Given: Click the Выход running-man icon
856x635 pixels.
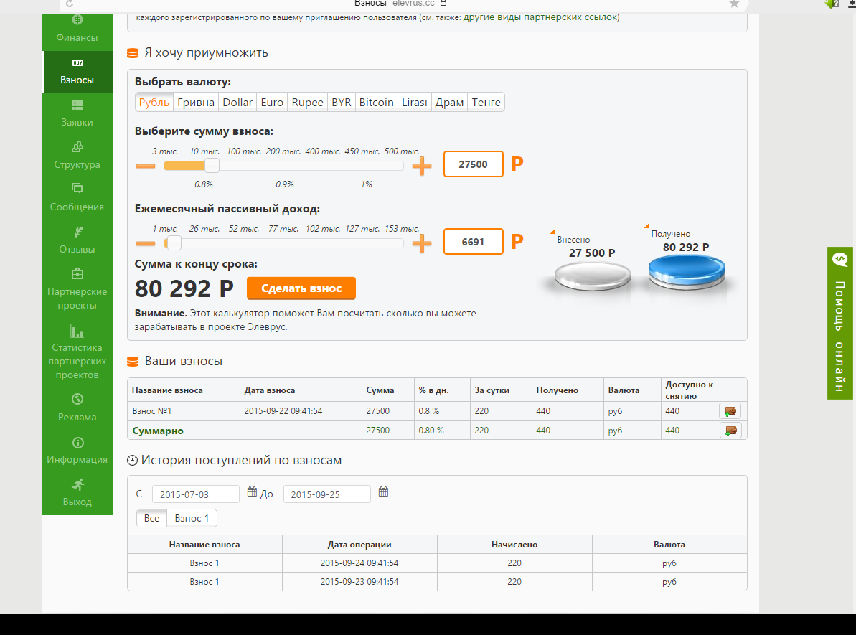Looking at the screenshot, I should coord(77,484).
